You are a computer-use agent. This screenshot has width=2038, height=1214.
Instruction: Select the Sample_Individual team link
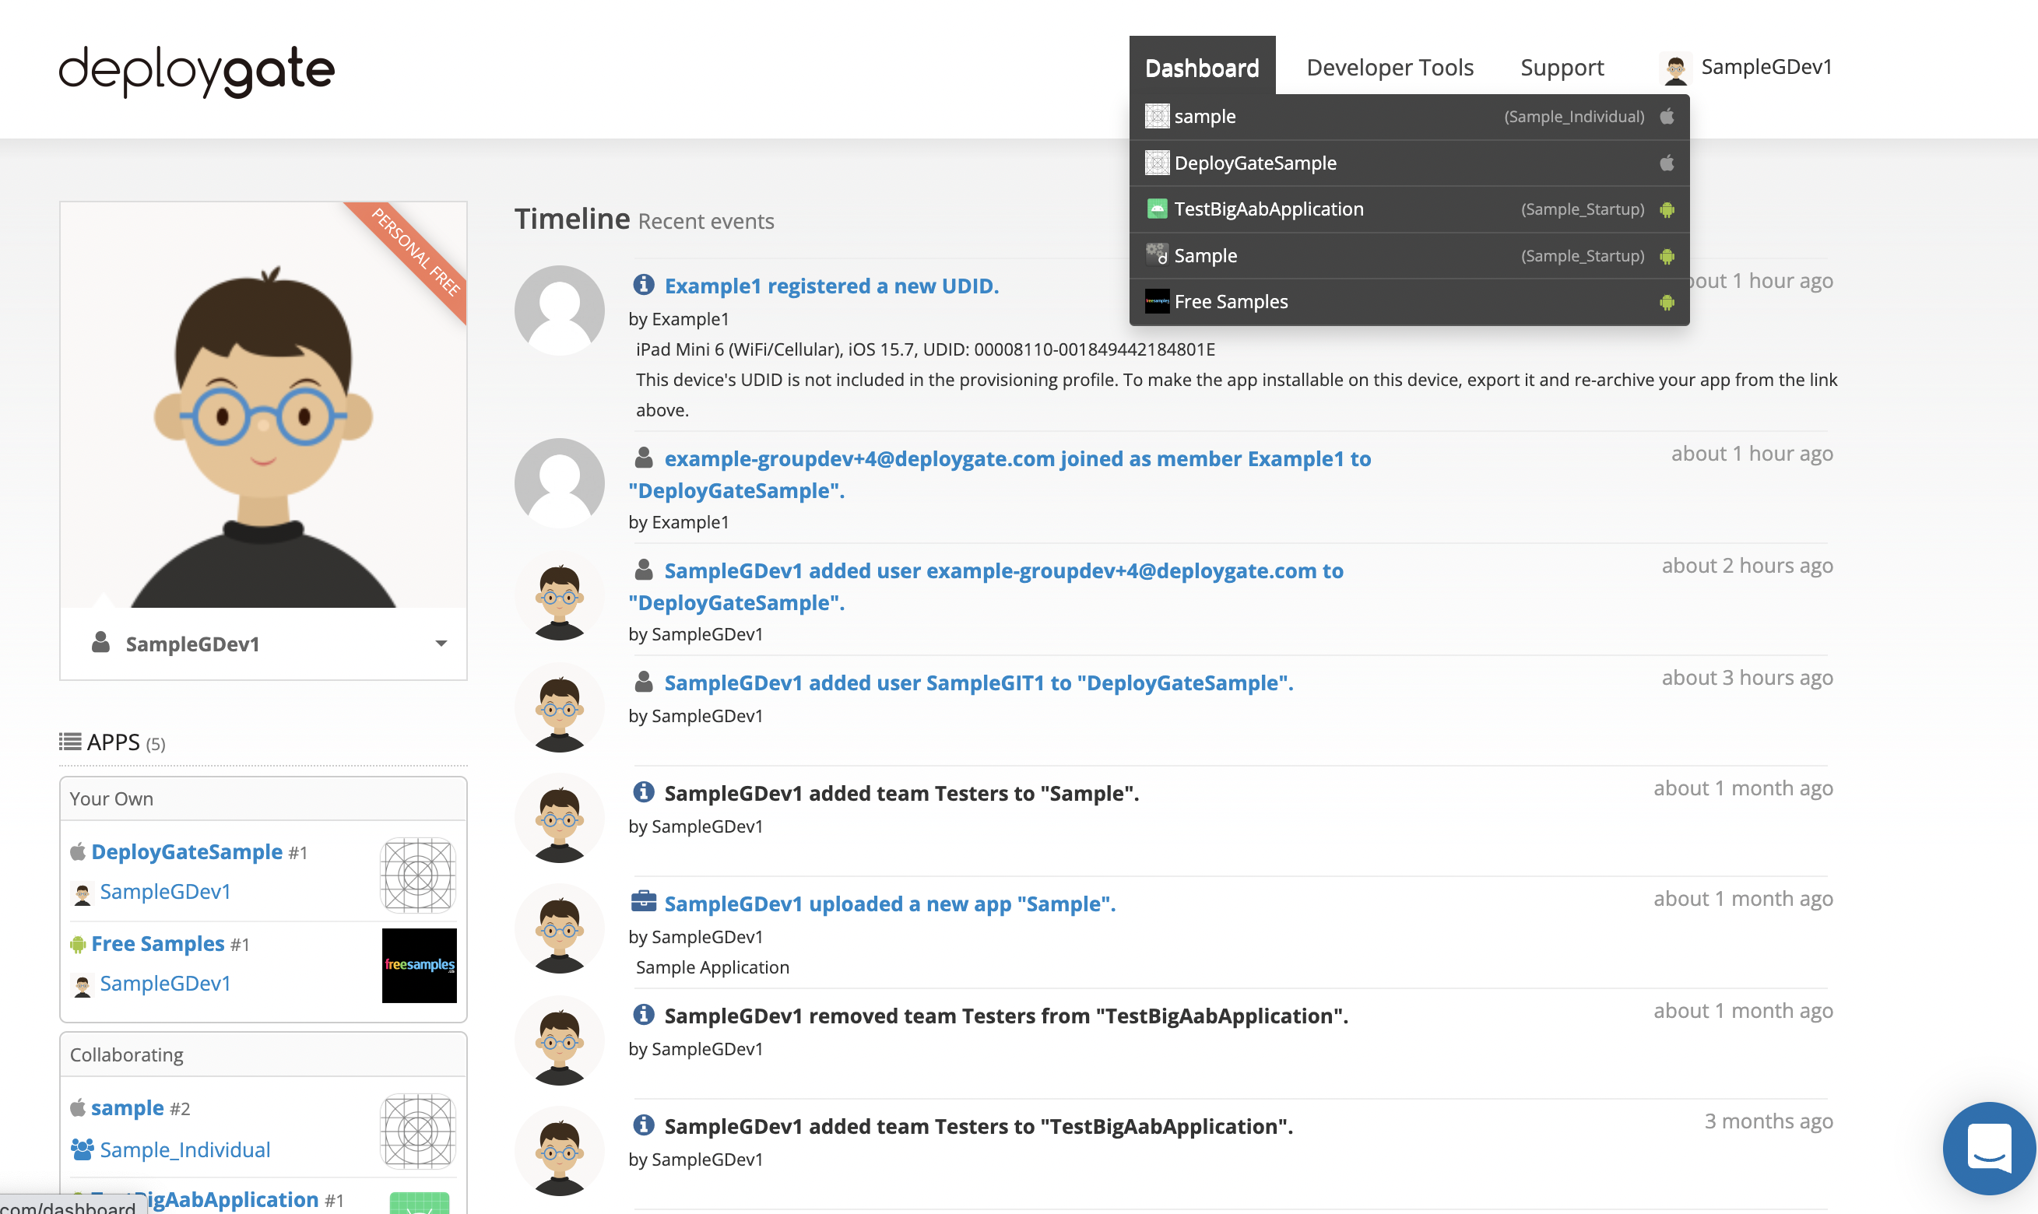pyautogui.click(x=184, y=1149)
